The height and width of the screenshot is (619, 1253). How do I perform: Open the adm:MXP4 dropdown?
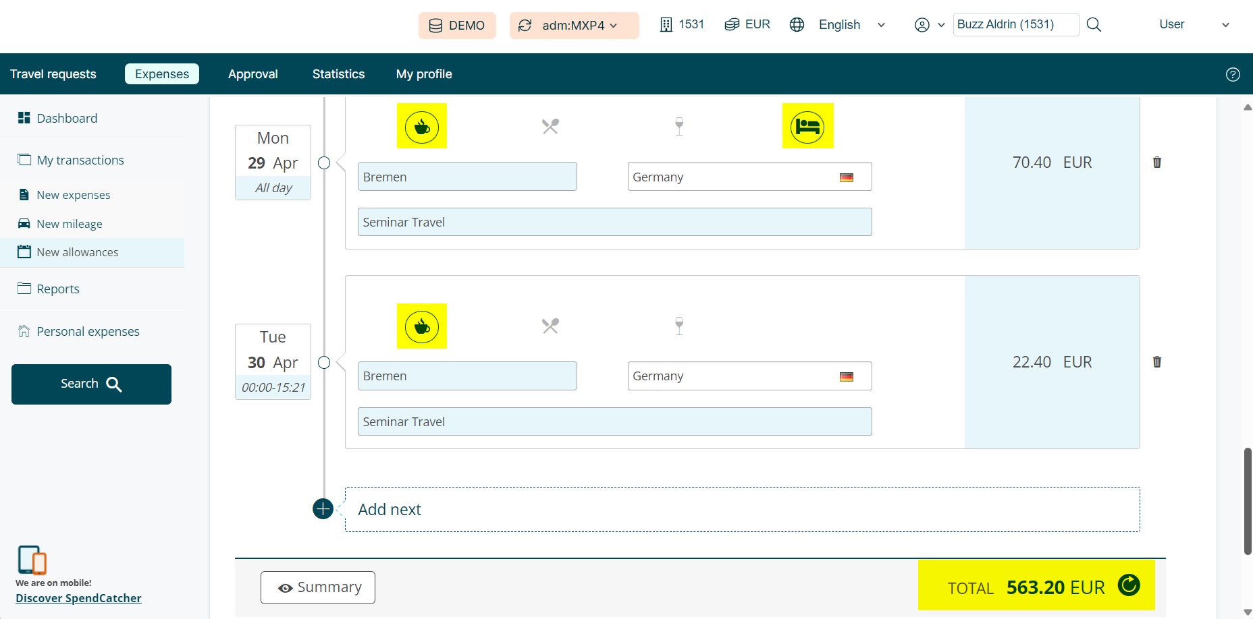point(574,26)
